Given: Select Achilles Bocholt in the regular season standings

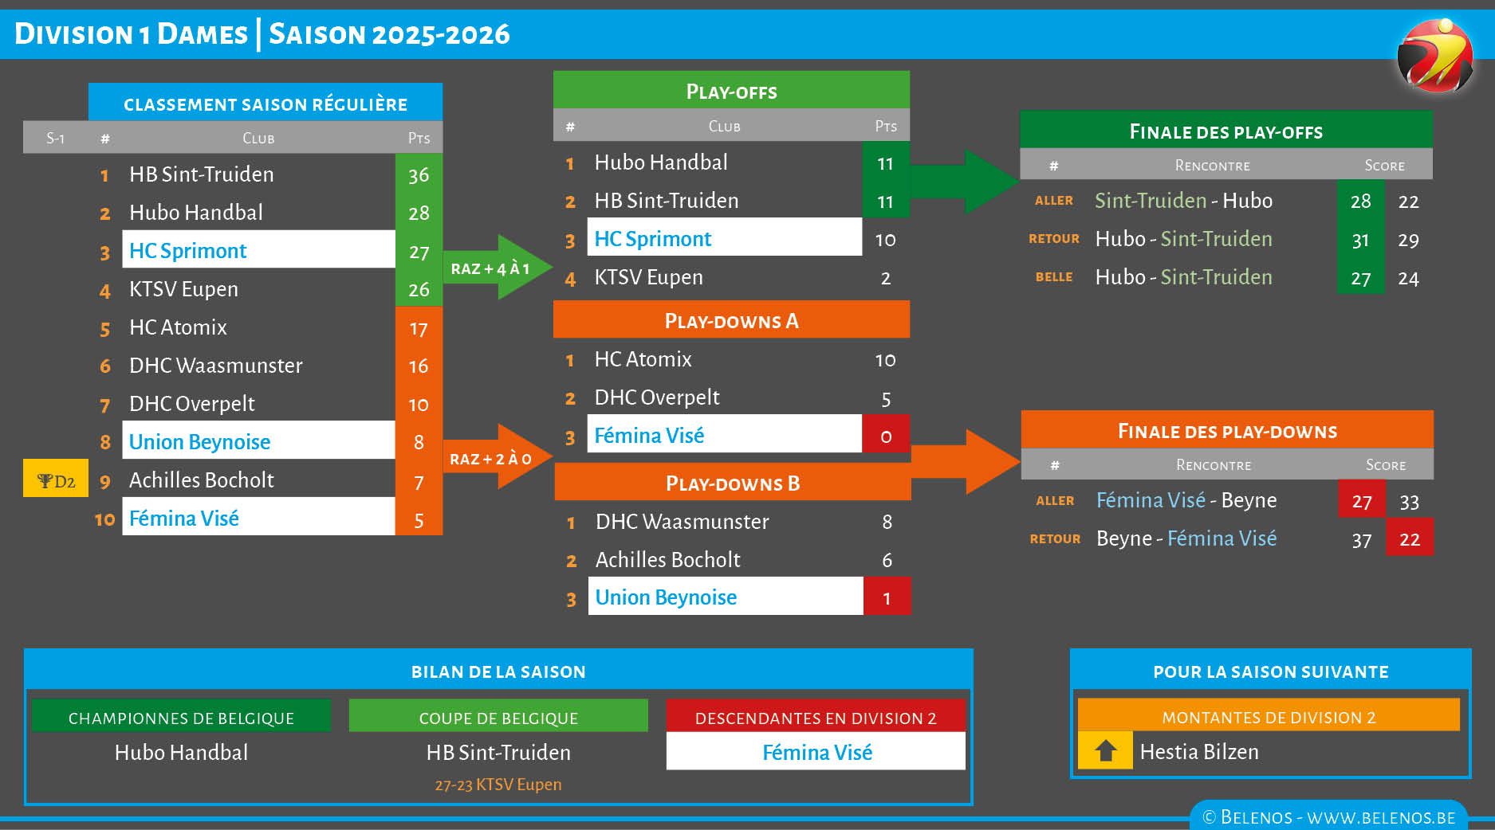Looking at the screenshot, I should [202, 480].
